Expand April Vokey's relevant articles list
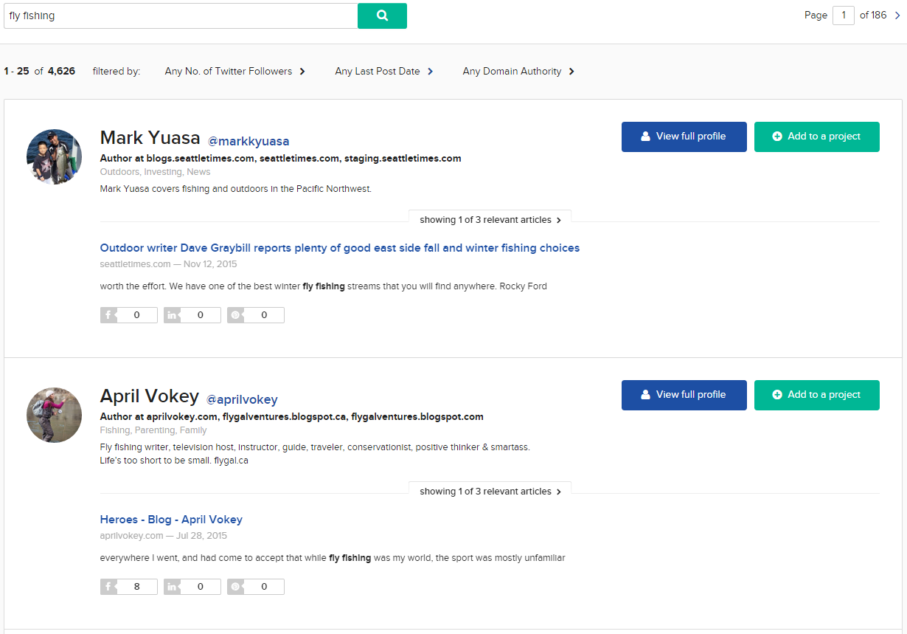The height and width of the screenshot is (634, 907). (490, 492)
